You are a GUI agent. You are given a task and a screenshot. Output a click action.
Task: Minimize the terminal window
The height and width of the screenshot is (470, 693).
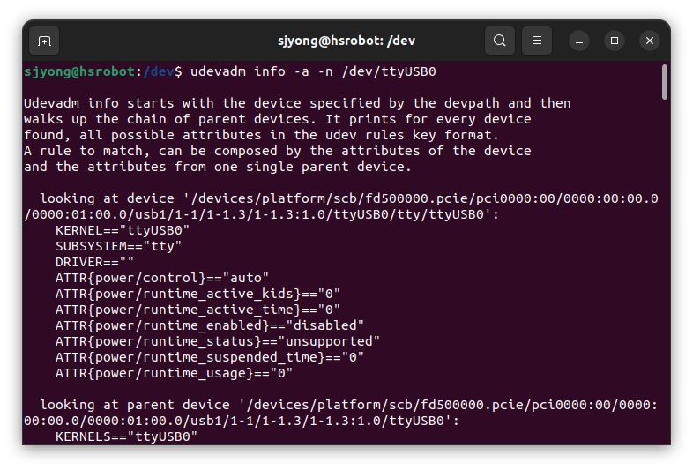[579, 41]
